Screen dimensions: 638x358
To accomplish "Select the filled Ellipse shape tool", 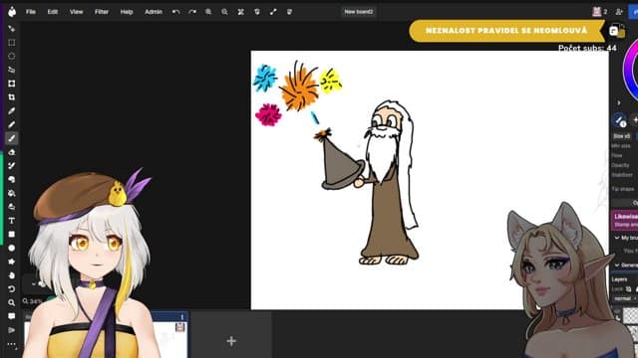I will 12,248.
